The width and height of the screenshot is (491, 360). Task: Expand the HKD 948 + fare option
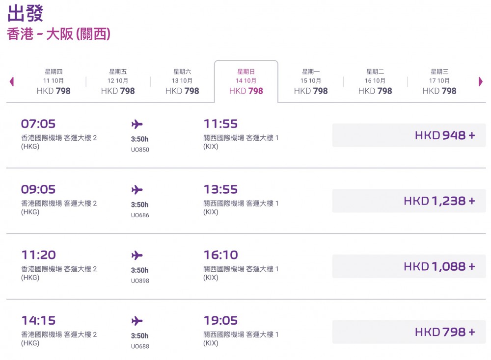point(409,135)
